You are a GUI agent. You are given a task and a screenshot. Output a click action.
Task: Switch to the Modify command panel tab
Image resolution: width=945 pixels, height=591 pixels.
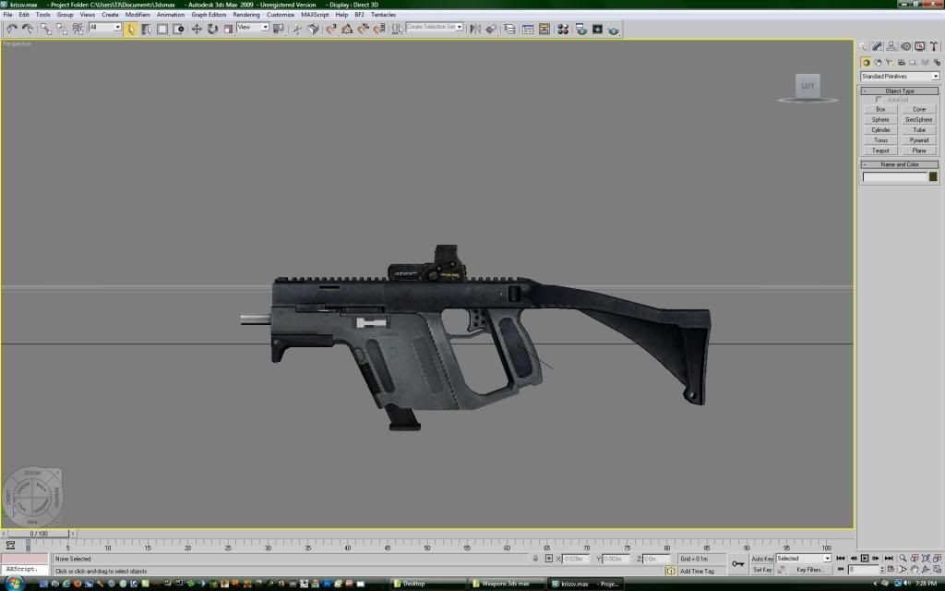[877, 46]
